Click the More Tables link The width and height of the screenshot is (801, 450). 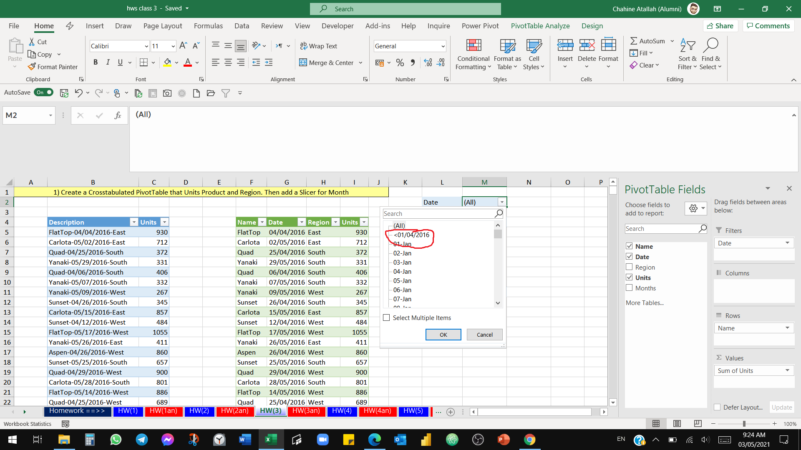(x=644, y=303)
